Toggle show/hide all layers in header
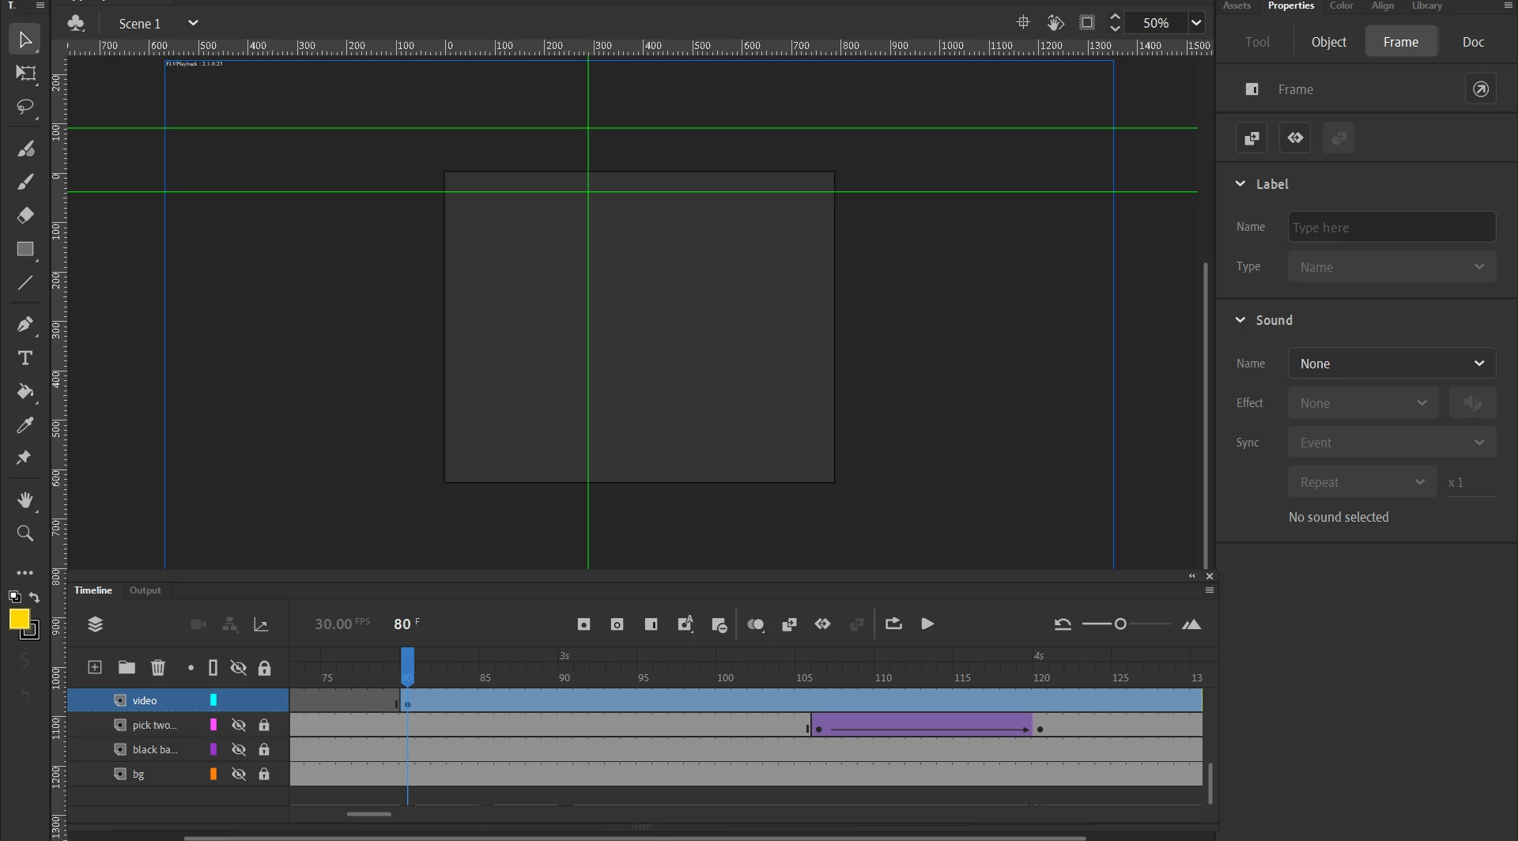 point(238,668)
